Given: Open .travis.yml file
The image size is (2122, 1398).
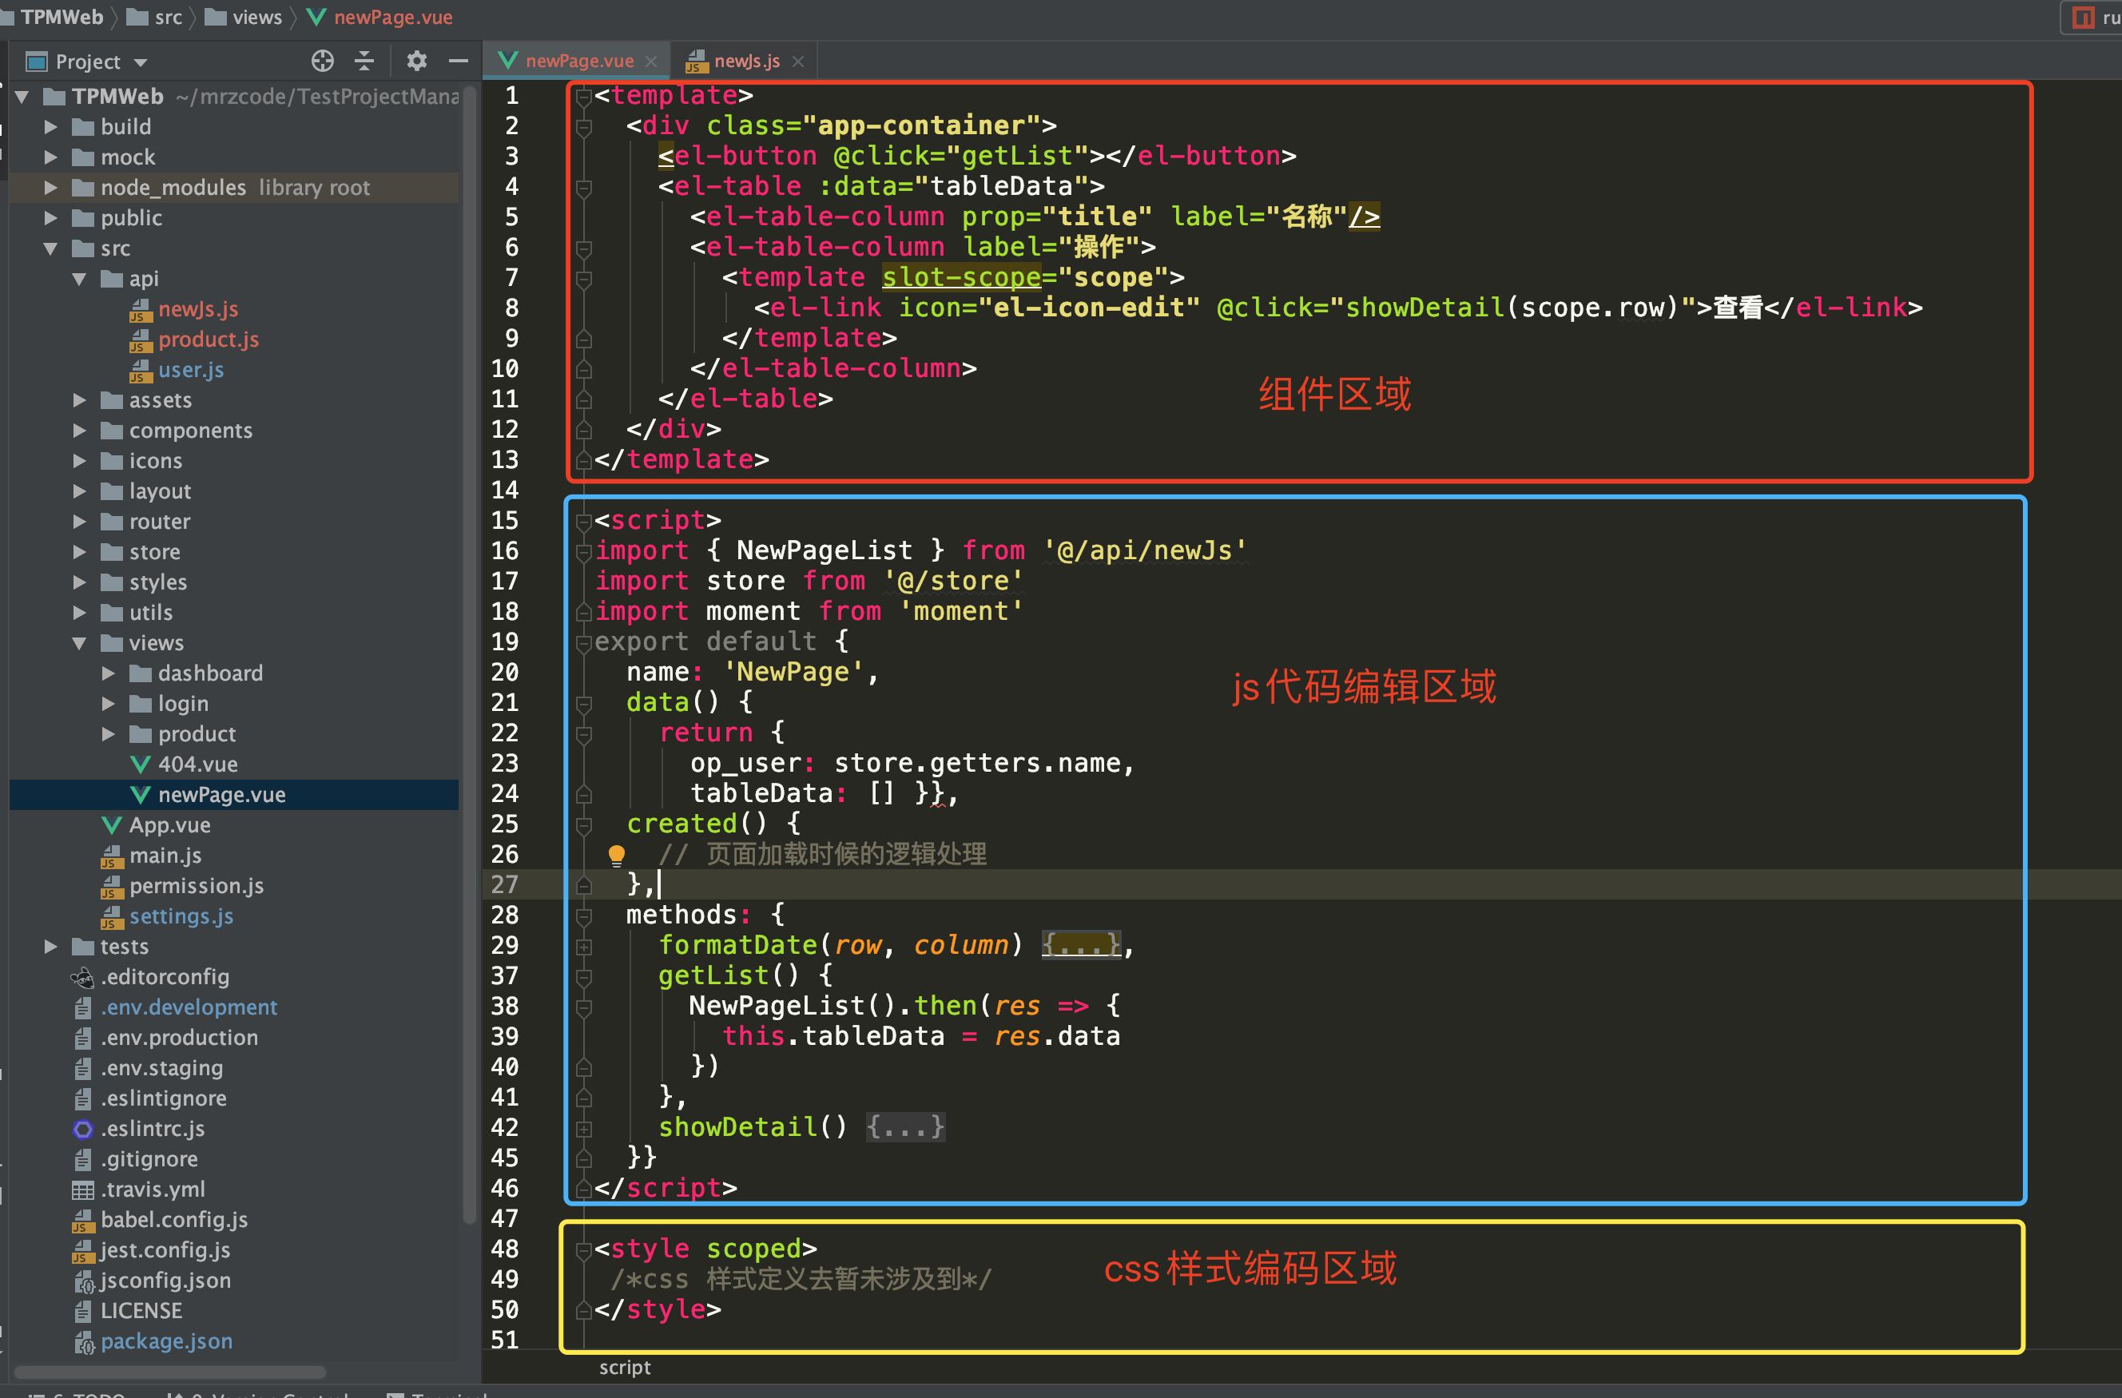Looking at the screenshot, I should point(153,1189).
